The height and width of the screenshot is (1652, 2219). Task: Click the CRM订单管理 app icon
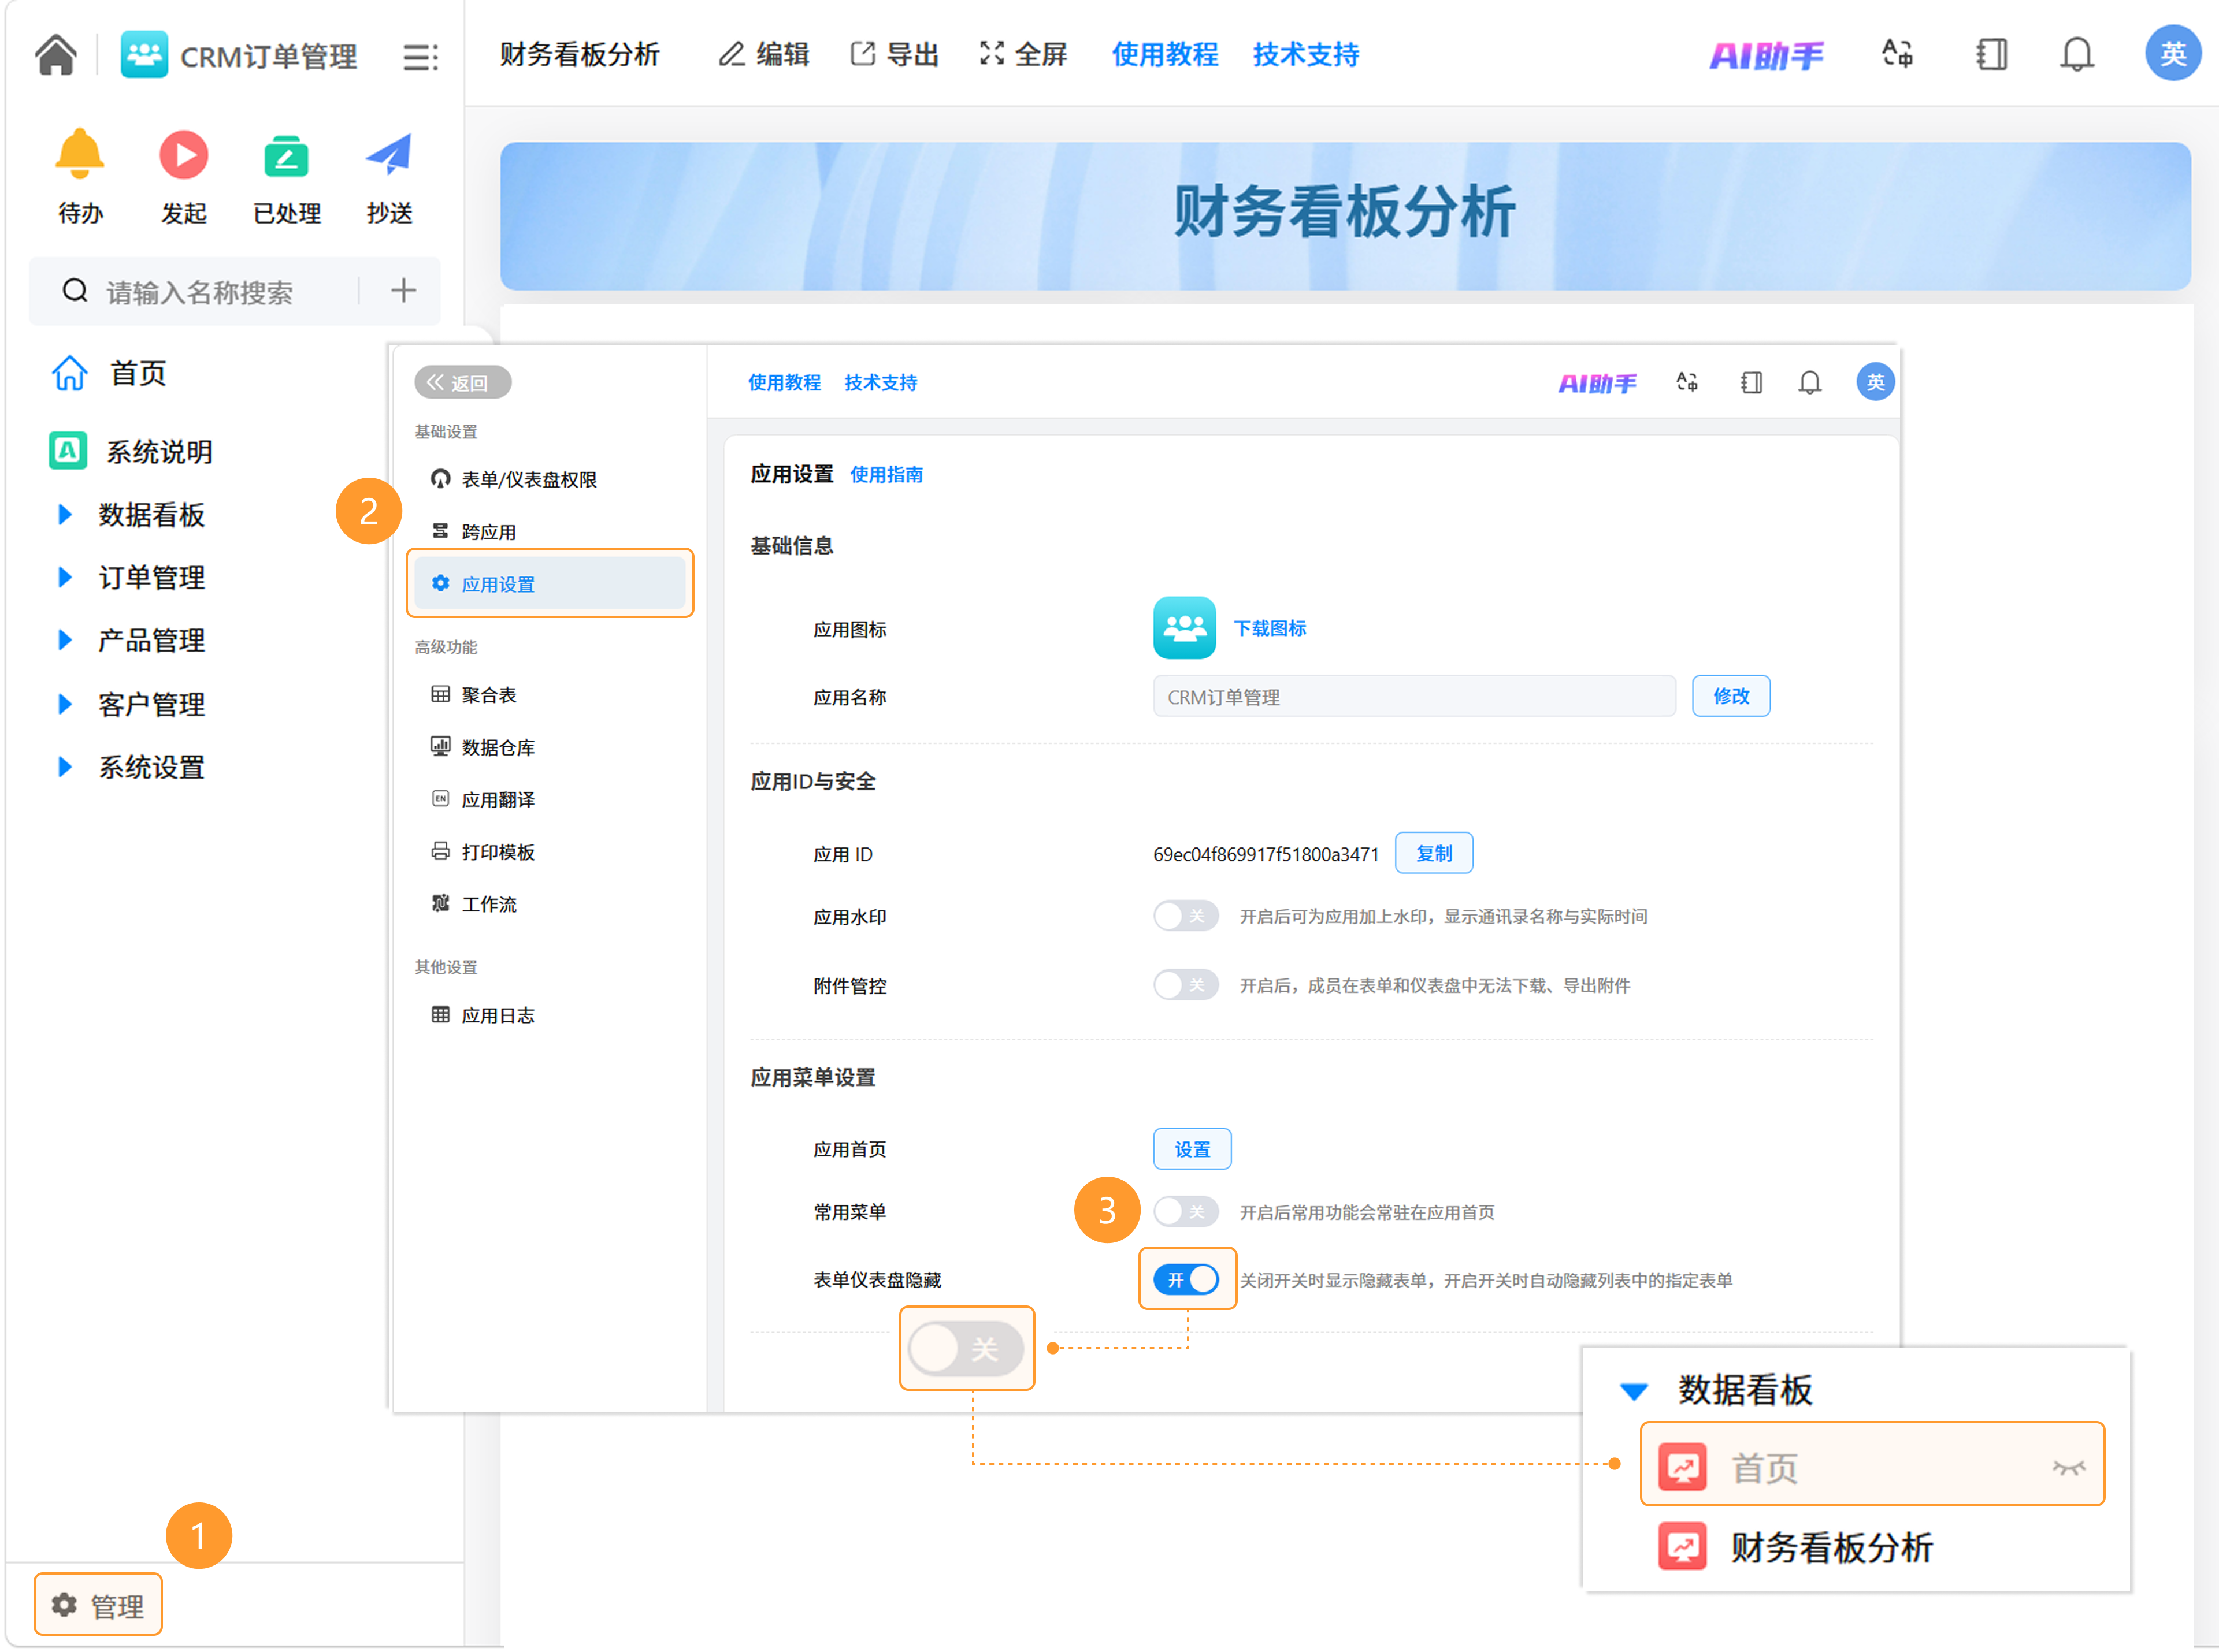click(x=144, y=55)
